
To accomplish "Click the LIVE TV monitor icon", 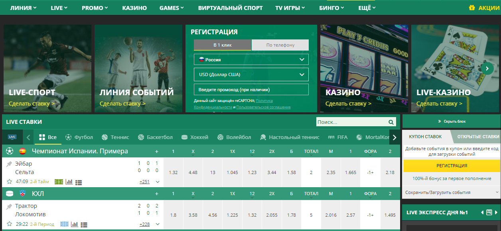I will (12, 137).
